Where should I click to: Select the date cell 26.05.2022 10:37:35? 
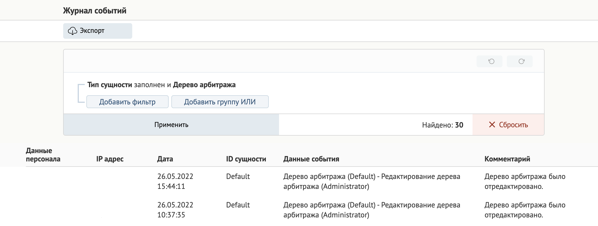[175, 210]
